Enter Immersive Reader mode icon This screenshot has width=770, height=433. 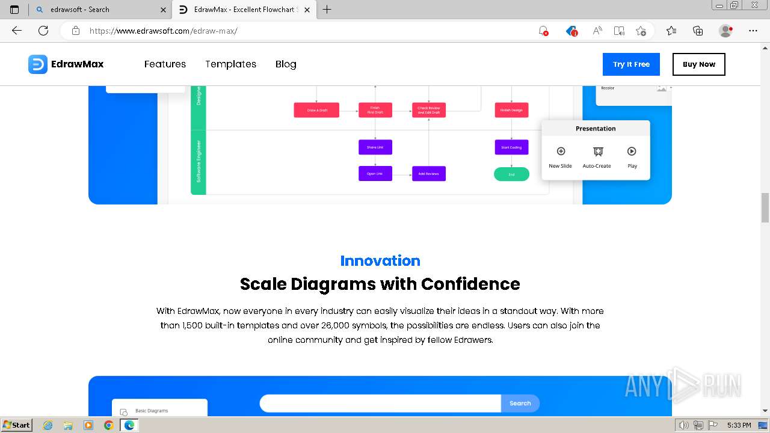(x=619, y=31)
